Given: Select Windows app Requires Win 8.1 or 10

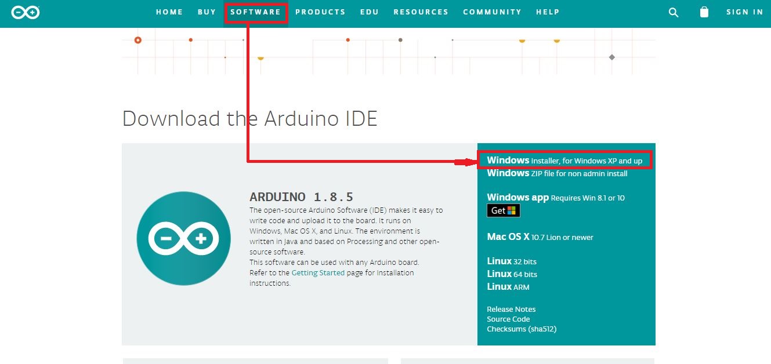Looking at the screenshot, I should 556,198.
